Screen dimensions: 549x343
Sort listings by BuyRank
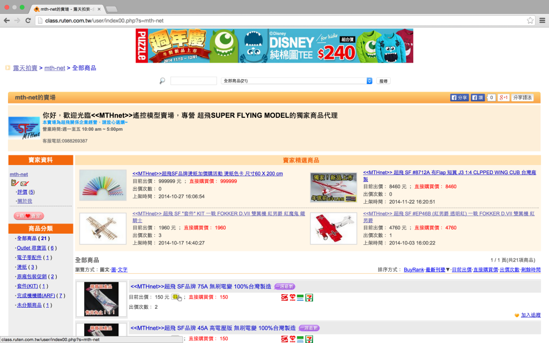[413, 270]
